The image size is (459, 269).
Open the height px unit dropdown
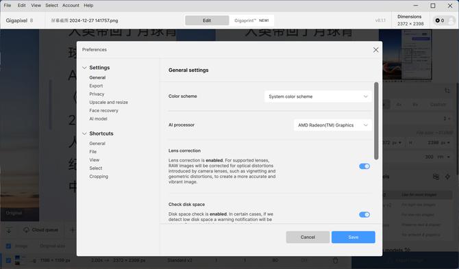[445, 142]
